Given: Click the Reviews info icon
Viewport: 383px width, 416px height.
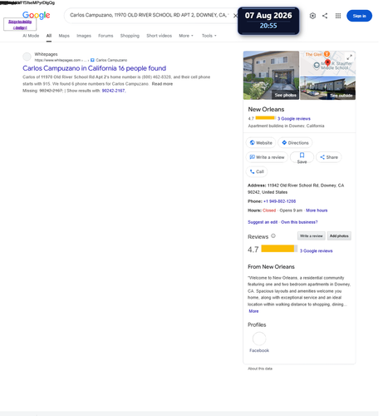Looking at the screenshot, I should tap(273, 236).
